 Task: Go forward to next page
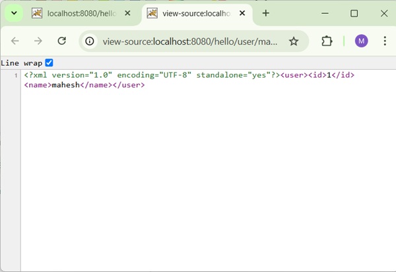tap(38, 41)
